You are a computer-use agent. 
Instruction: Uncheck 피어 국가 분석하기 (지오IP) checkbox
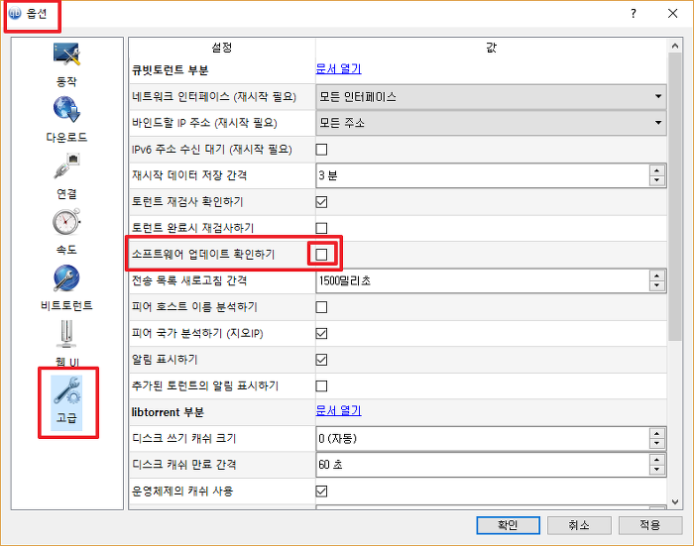pyautogui.click(x=322, y=333)
